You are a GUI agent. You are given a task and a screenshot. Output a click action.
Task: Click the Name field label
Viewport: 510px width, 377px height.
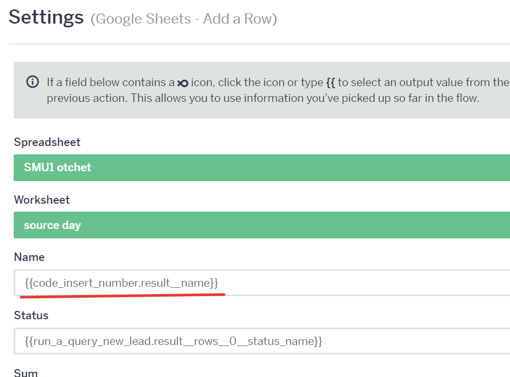29,257
